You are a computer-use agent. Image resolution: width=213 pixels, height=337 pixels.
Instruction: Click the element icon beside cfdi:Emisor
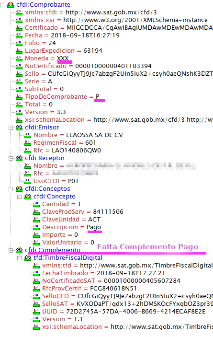(19, 128)
